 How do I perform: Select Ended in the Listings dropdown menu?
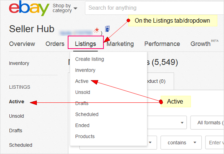82,125
